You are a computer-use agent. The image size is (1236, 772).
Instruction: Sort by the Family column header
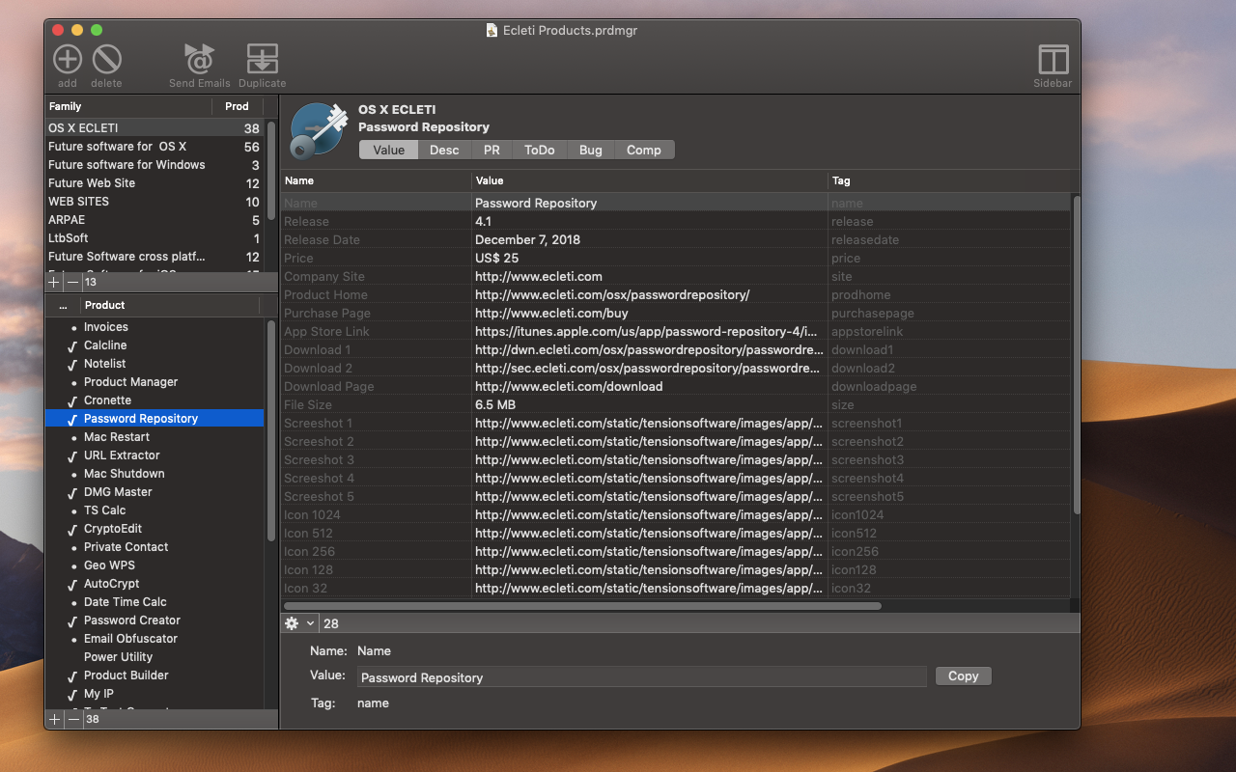point(128,106)
